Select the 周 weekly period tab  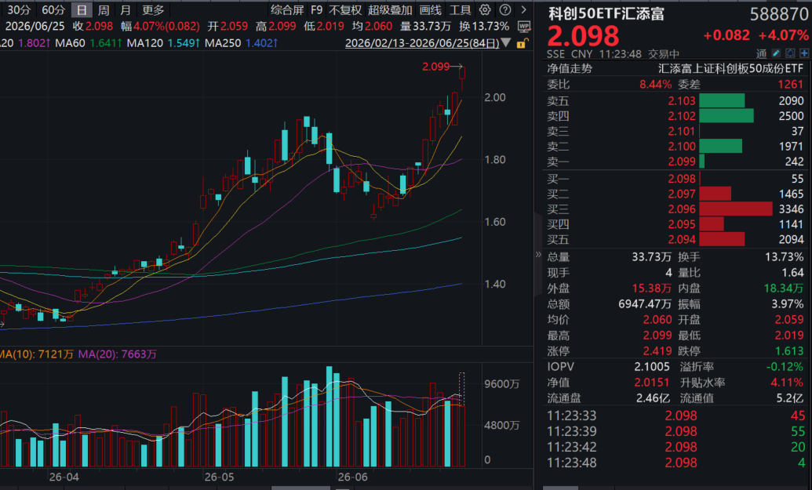tap(104, 10)
